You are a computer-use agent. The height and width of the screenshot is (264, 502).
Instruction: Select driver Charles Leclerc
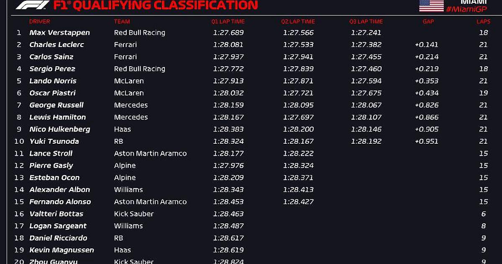click(x=56, y=45)
